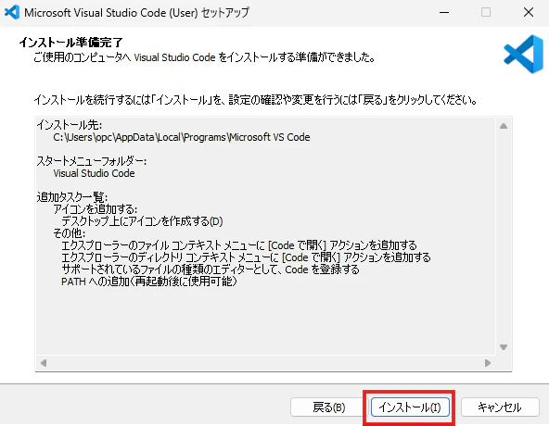The width and height of the screenshot is (549, 426).
Task: Click the ご使用のコンピュータへ subtitle text
Action: click(204, 57)
